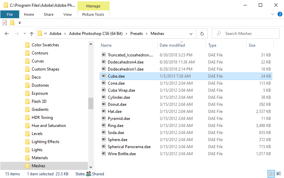Select the Cube.dae file icon
The width and height of the screenshot is (284, 178).
point(104,76)
